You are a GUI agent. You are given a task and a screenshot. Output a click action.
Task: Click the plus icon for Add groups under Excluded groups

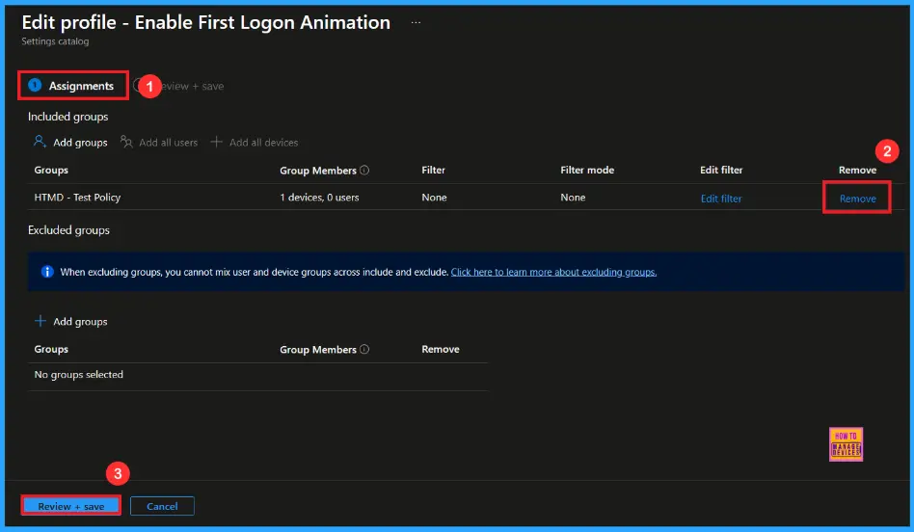pos(40,321)
